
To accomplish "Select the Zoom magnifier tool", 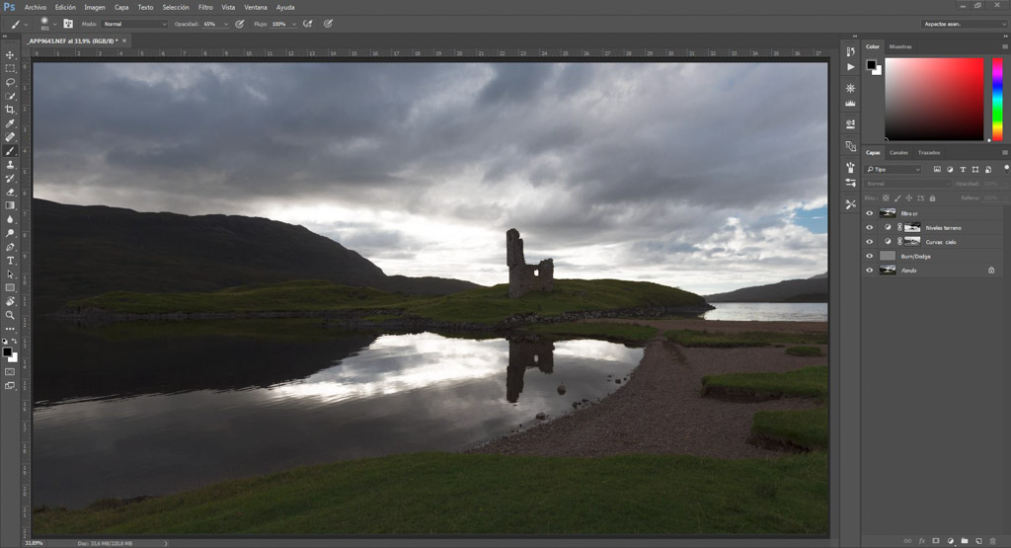I will pos(10,315).
